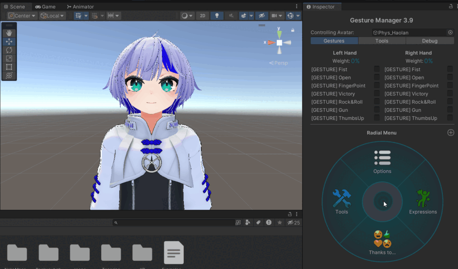The height and width of the screenshot is (269, 458).
Task: Open Options in the Radial Menu
Action: point(382,162)
